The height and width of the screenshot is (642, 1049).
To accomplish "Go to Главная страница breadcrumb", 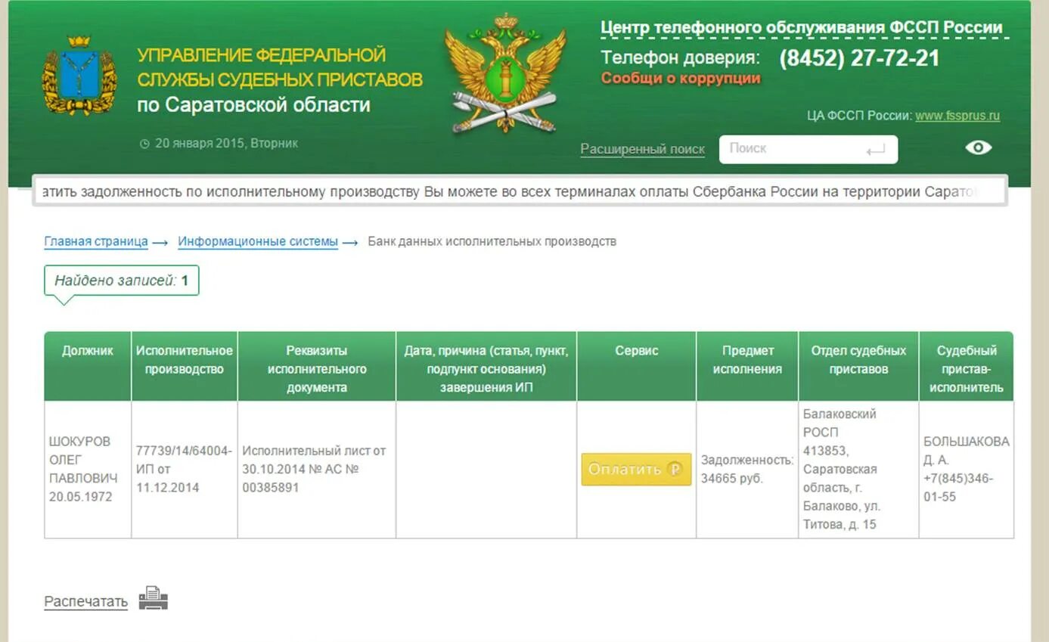I will (96, 241).
